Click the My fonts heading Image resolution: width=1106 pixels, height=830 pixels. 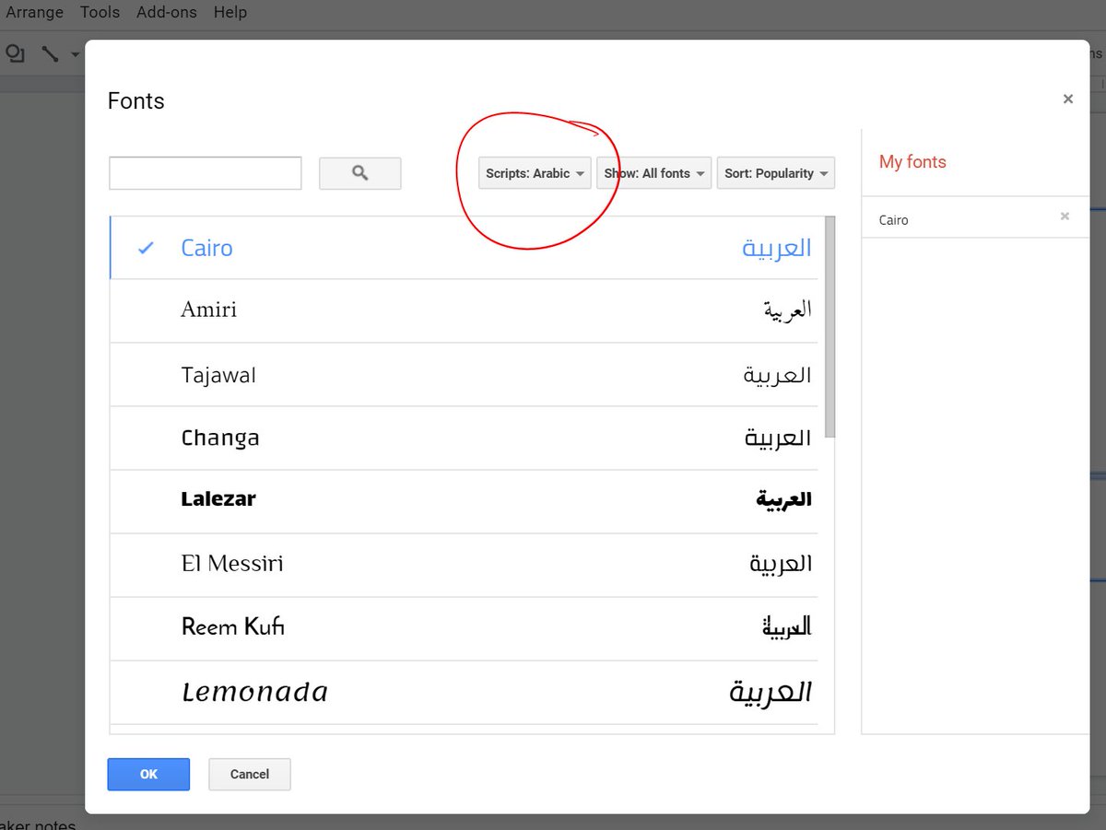click(x=912, y=162)
